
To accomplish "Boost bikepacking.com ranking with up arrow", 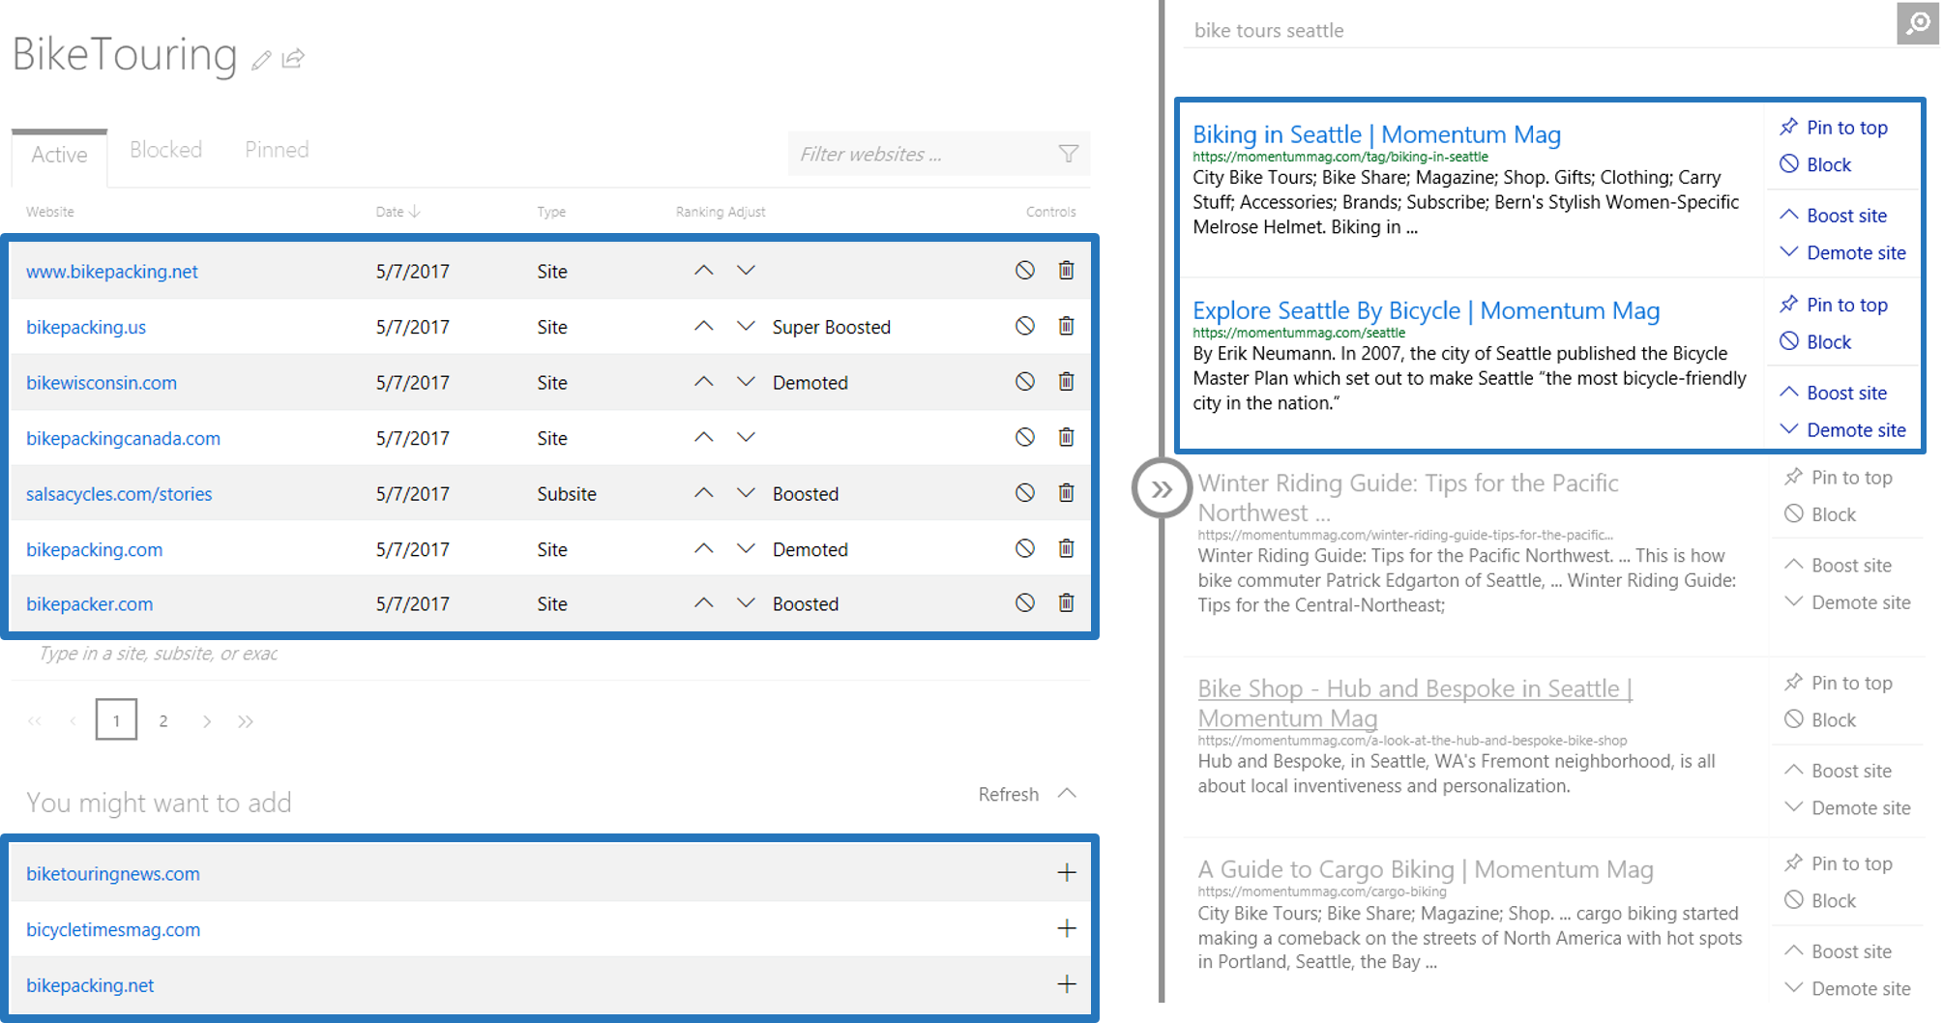I will (x=704, y=548).
